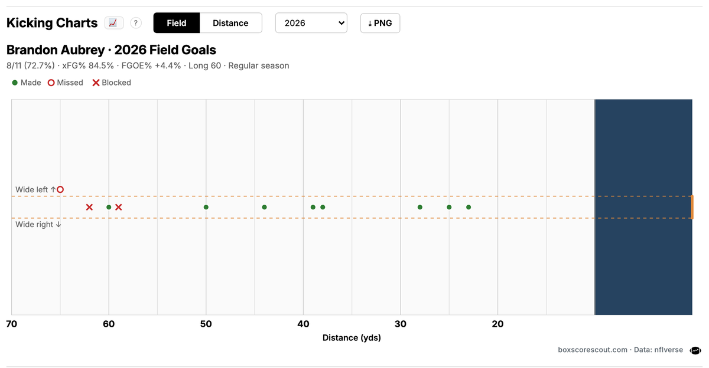Click the Kicking Charts heading
This screenshot has height=368, width=709.
click(x=52, y=23)
